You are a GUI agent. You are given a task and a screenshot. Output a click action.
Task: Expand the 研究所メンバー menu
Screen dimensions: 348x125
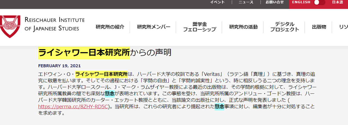pos(154,27)
